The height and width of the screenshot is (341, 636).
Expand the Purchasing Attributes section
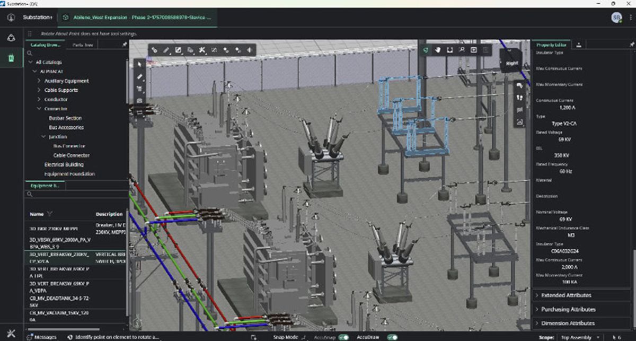pos(568,309)
